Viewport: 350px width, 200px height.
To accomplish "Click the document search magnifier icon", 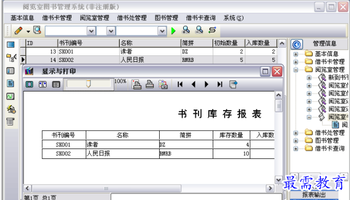I will (x=37, y=30).
